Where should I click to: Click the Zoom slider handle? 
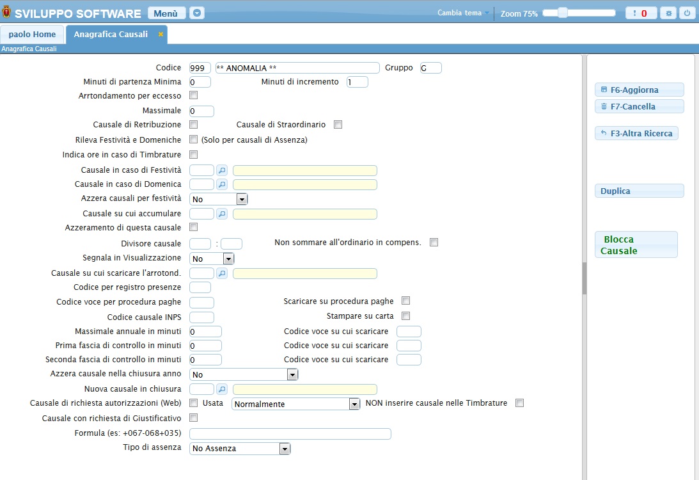pos(563,13)
